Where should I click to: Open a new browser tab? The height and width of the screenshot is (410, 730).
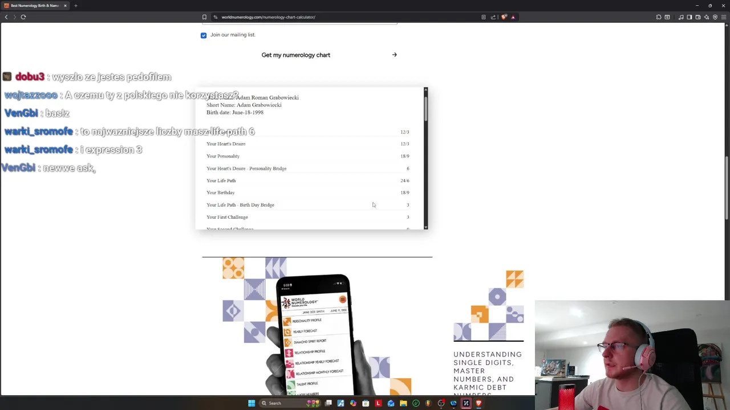75,6
